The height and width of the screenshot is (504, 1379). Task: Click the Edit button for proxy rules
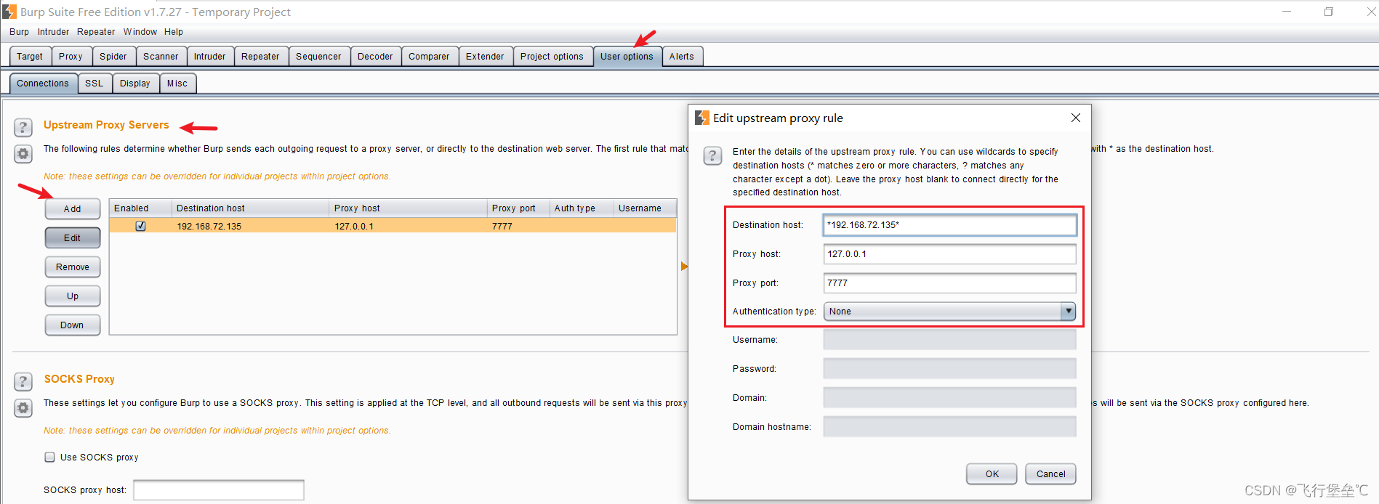[73, 238]
